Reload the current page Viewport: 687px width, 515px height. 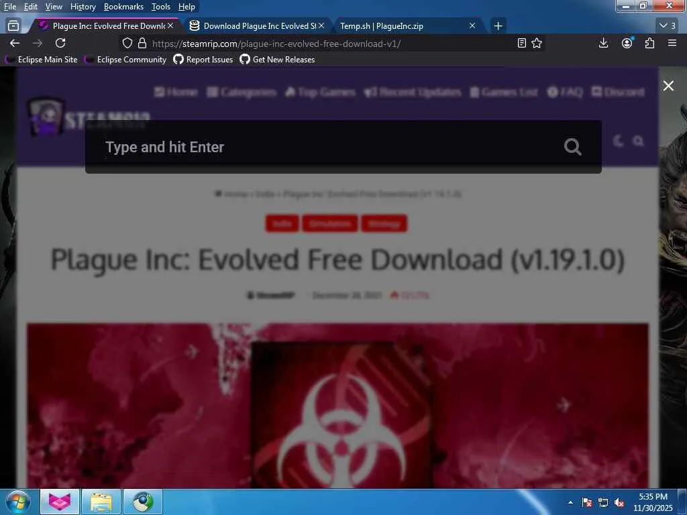coord(60,43)
